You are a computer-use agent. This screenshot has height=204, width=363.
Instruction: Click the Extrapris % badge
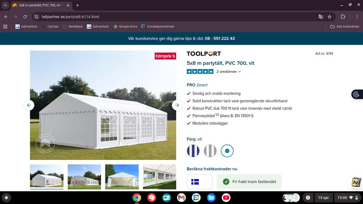(165, 56)
